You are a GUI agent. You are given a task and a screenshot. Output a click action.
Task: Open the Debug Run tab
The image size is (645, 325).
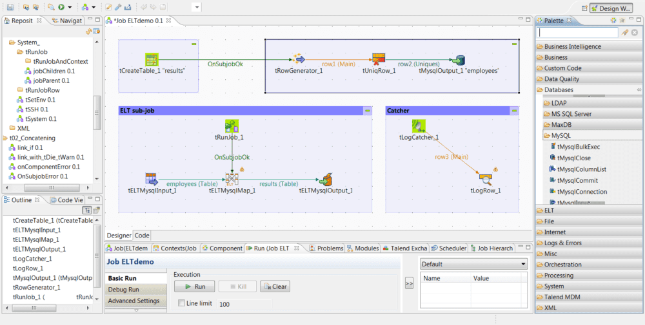[123, 290]
